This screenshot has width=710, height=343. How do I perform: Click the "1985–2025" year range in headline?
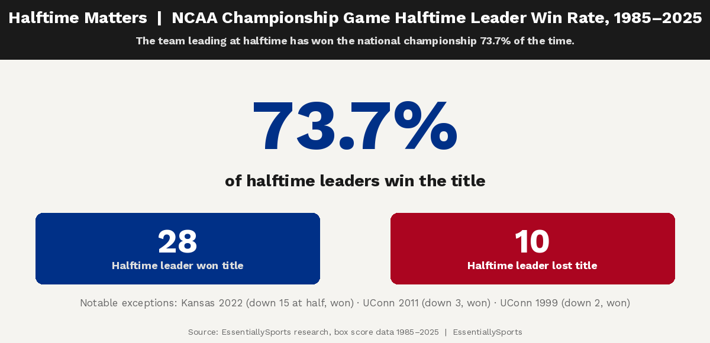point(657,18)
